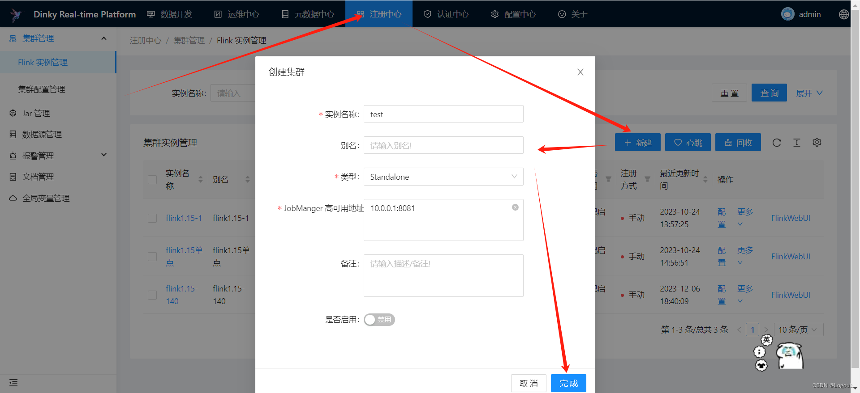Open 全局变量管理 in sidebar
860x393 pixels.
click(x=46, y=199)
